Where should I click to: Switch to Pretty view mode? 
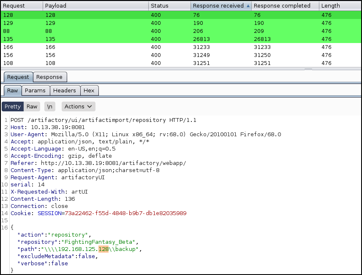pos(13,107)
